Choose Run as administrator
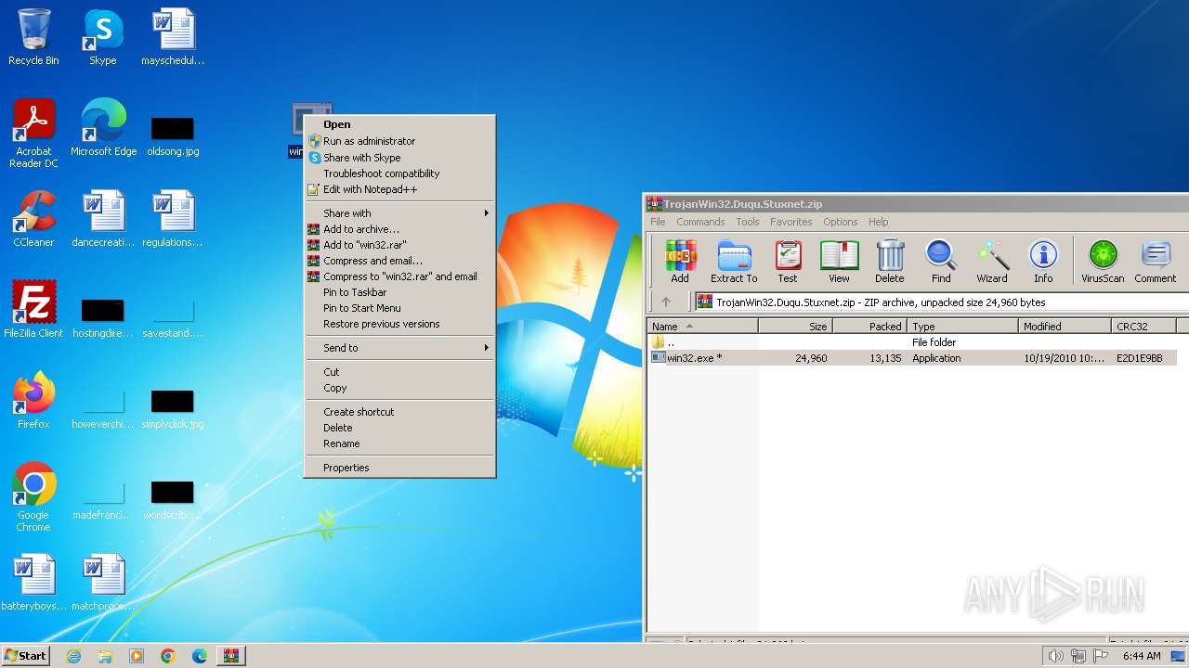The image size is (1189, 668). (400, 141)
